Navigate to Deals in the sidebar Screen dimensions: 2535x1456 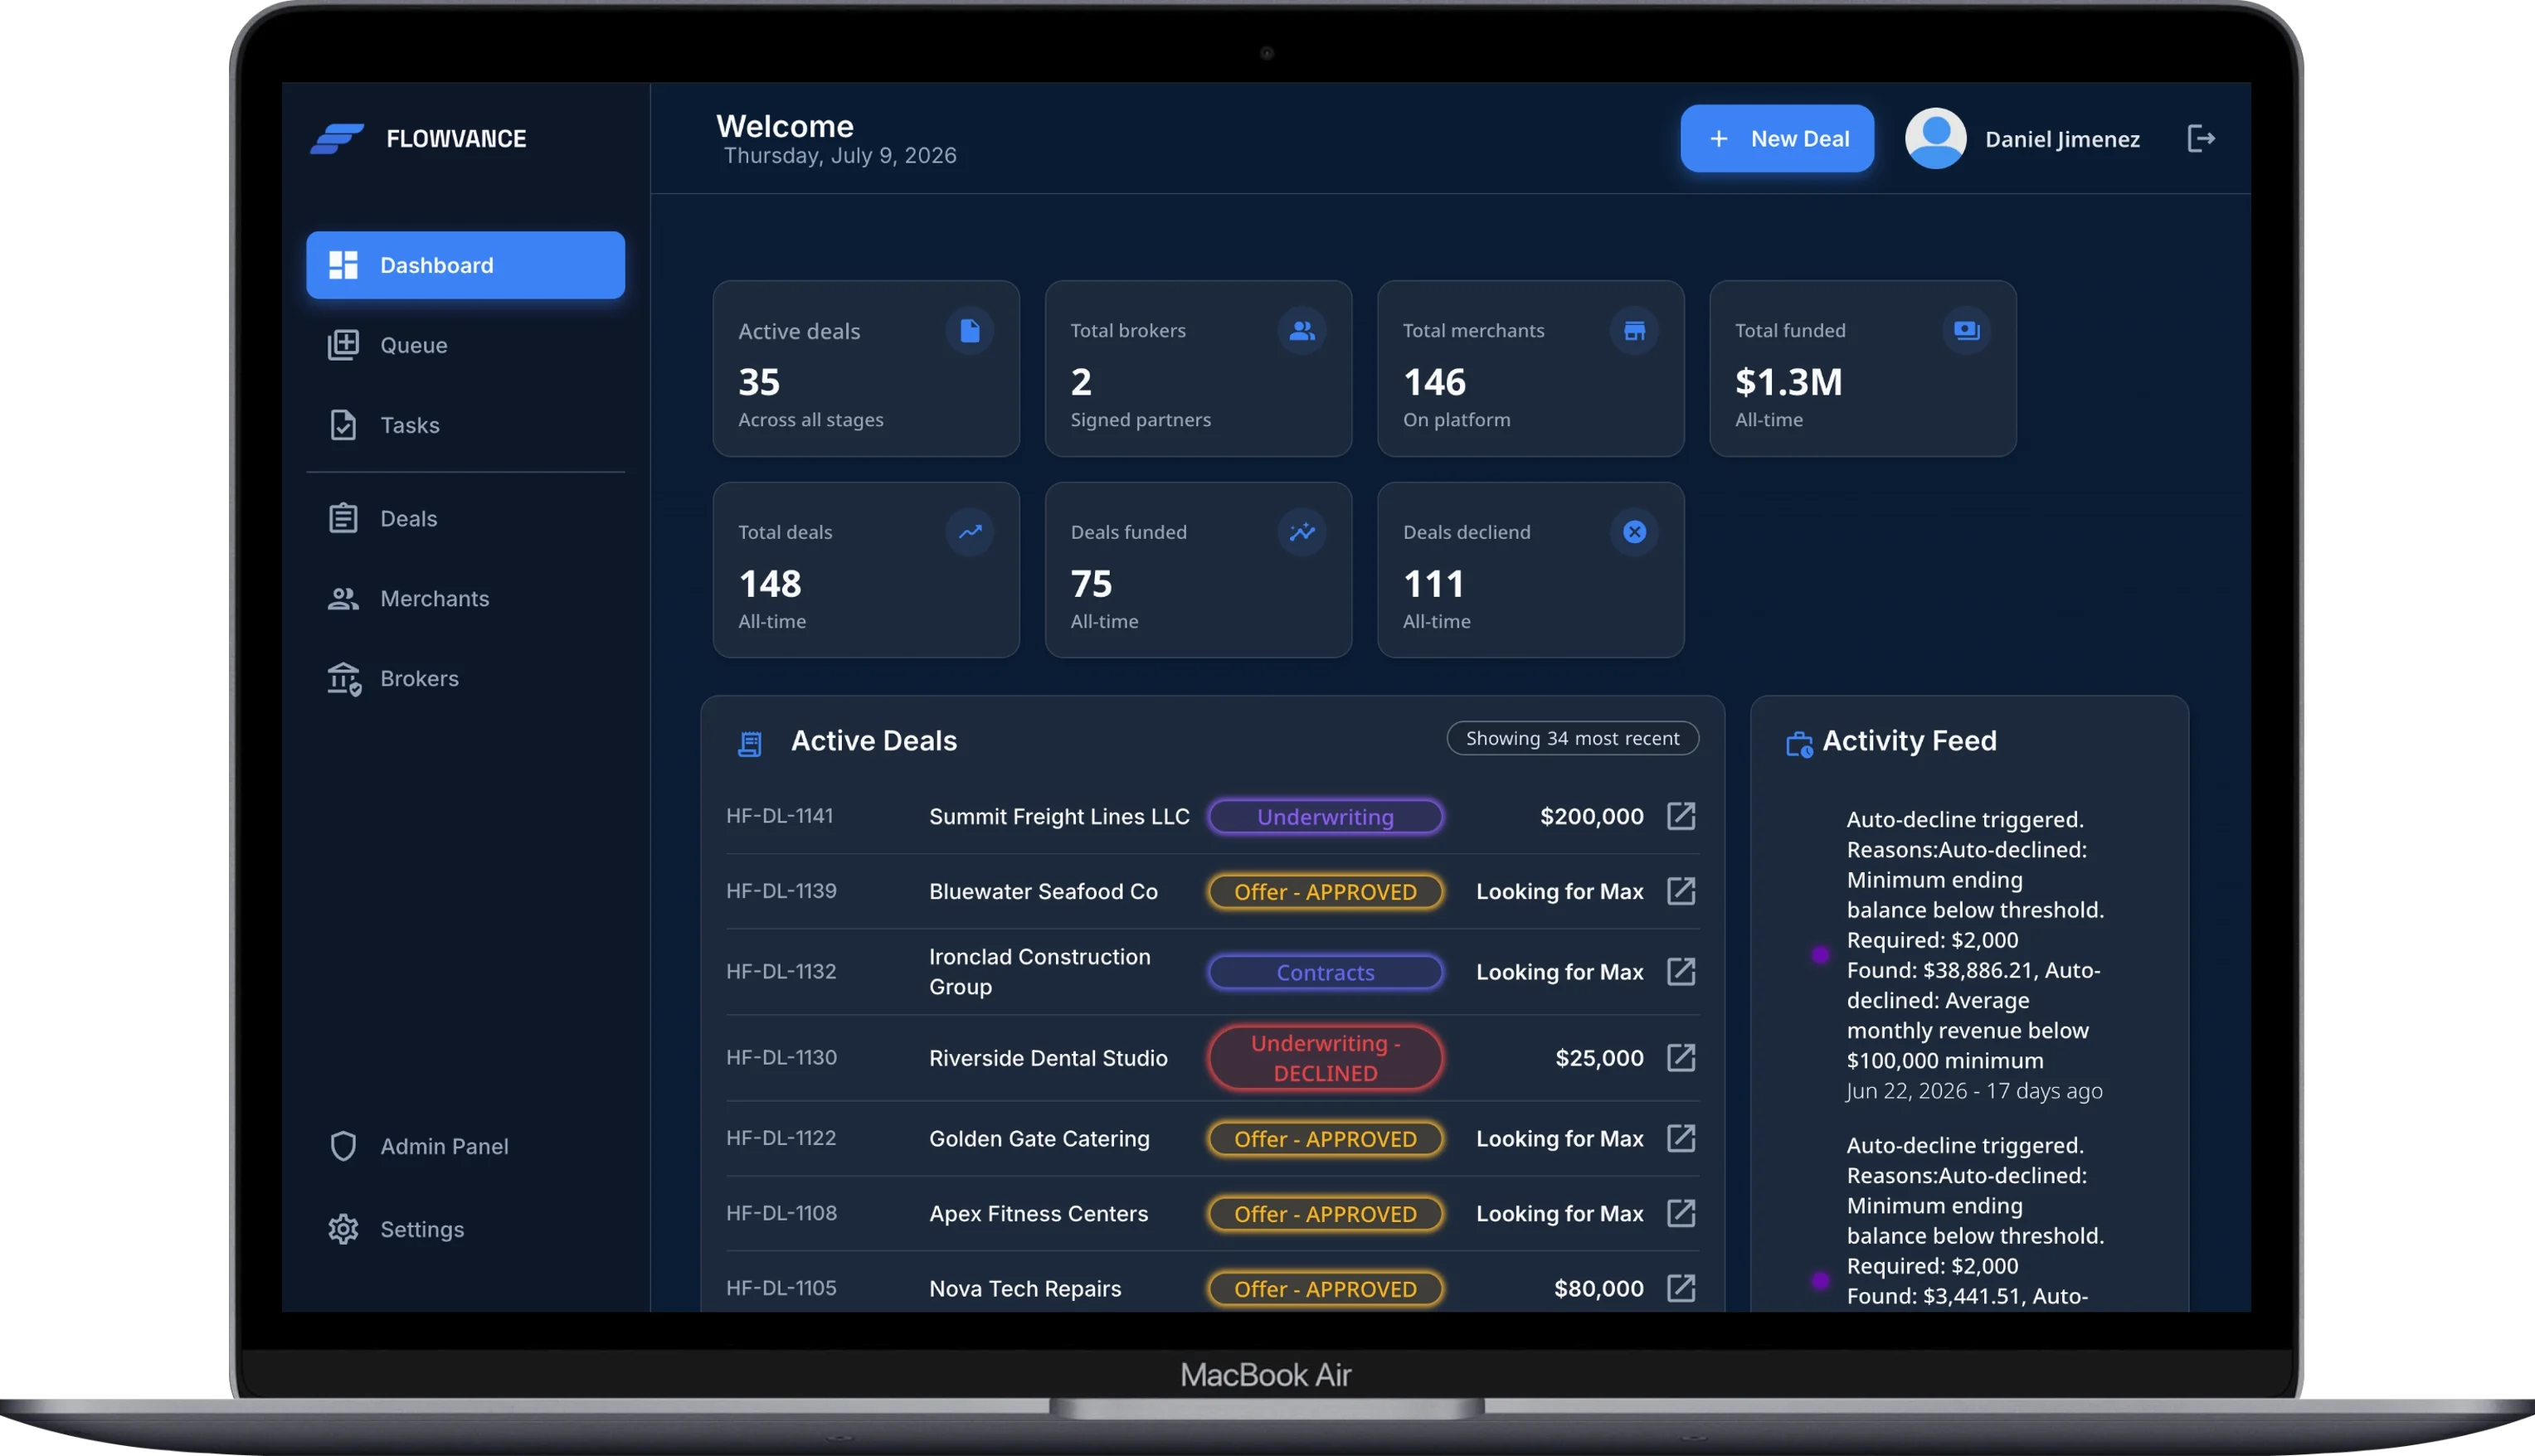(465, 518)
